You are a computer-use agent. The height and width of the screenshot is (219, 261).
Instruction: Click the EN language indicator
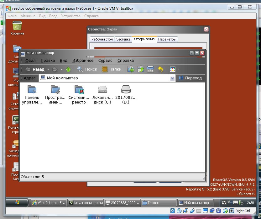coord(224,202)
